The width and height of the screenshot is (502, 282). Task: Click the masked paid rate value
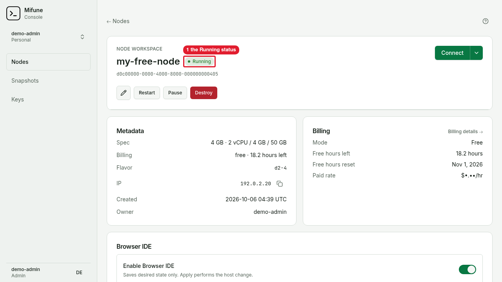coord(472,175)
